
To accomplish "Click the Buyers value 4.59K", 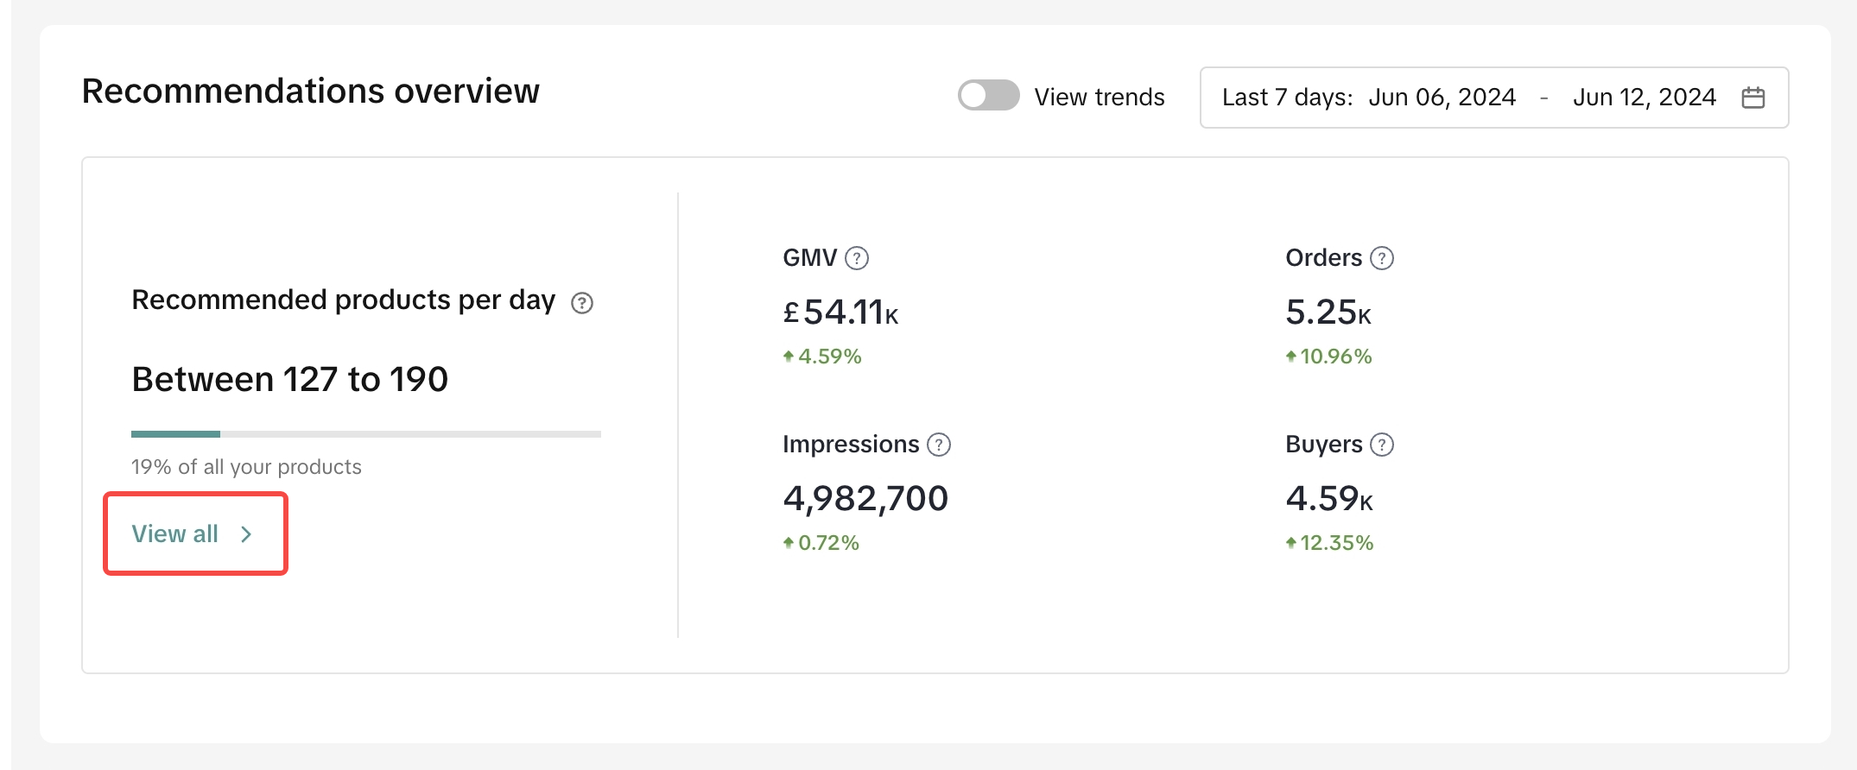I will 1328,499.
